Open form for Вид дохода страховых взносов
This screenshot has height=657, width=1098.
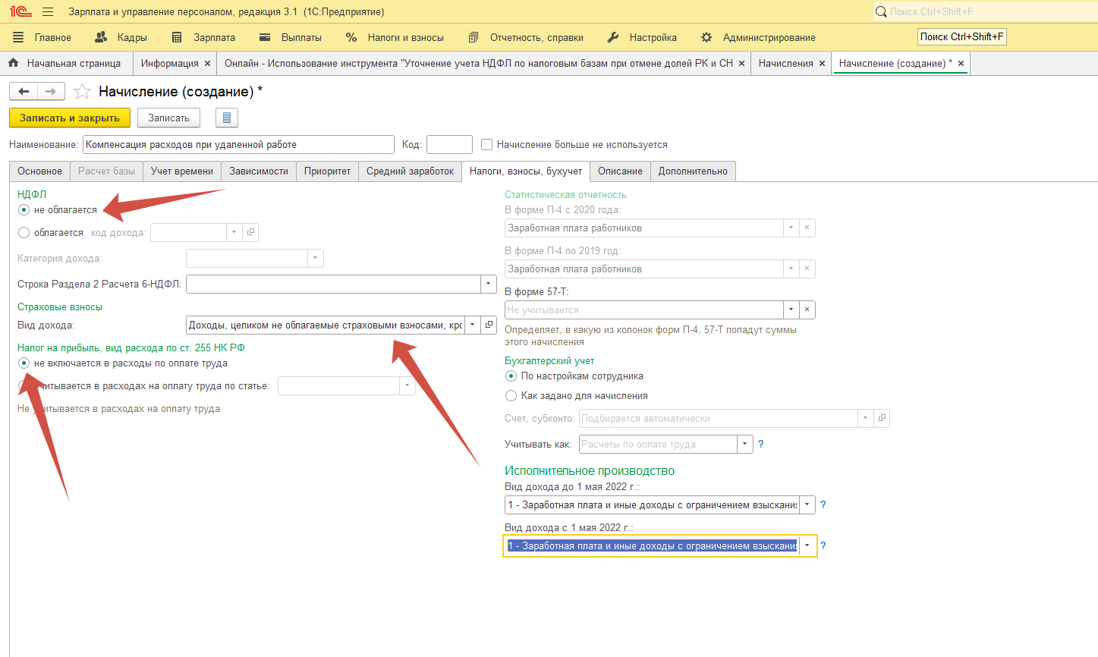[x=489, y=325]
